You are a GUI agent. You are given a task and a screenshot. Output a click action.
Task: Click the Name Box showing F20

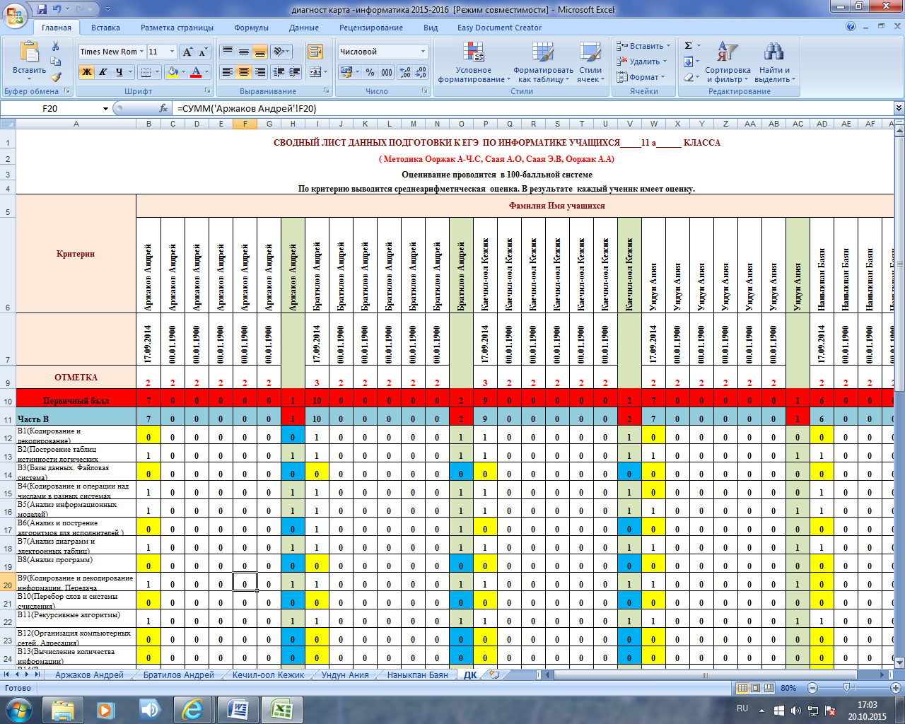click(51, 108)
